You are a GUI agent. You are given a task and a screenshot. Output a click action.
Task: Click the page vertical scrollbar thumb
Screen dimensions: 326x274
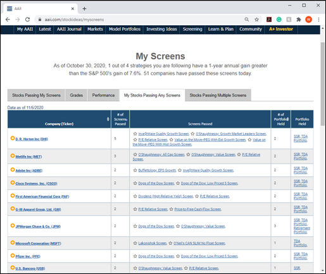click(x=323, y=84)
